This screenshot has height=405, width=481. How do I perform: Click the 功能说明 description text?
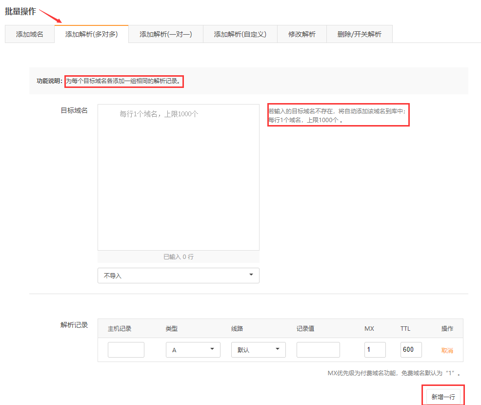point(124,81)
